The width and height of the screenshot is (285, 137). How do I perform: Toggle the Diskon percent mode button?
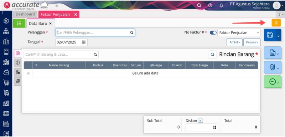coord(201,121)
